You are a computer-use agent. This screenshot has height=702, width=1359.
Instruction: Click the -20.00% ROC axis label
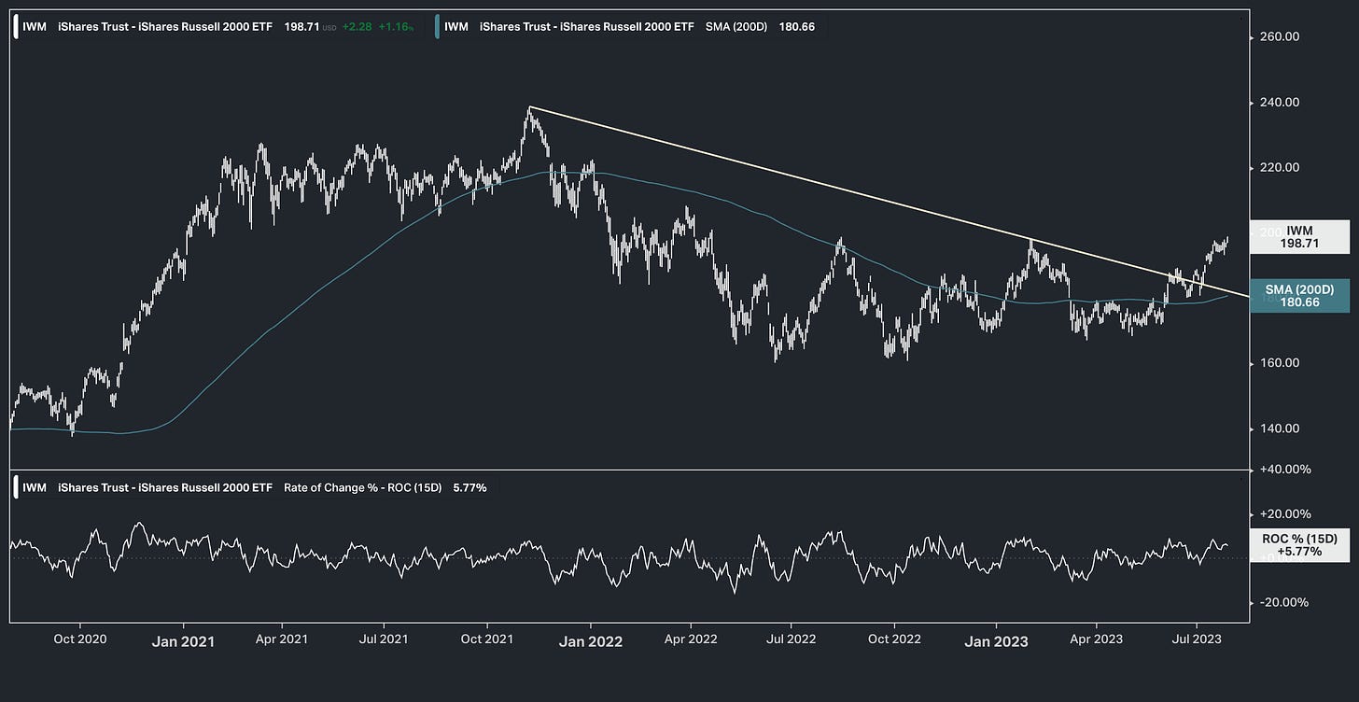click(1284, 602)
